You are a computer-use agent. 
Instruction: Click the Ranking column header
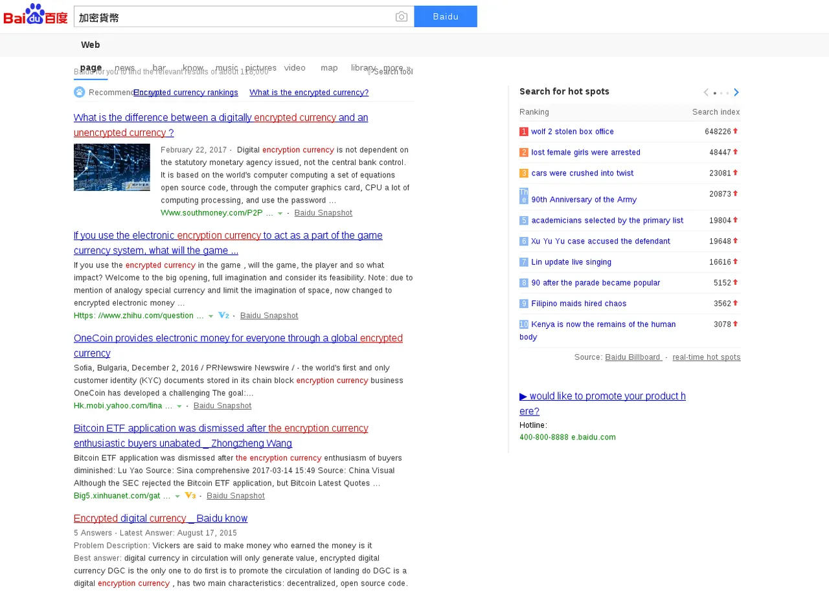tap(534, 113)
